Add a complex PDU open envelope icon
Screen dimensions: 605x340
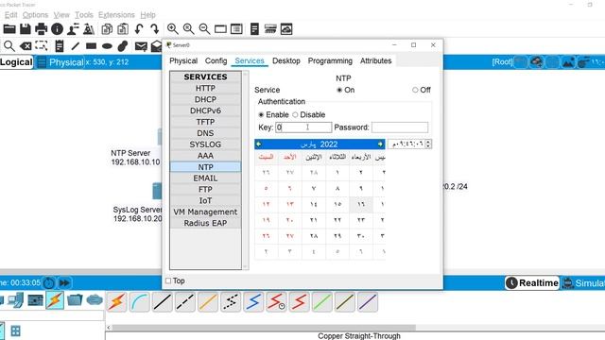[156, 46]
